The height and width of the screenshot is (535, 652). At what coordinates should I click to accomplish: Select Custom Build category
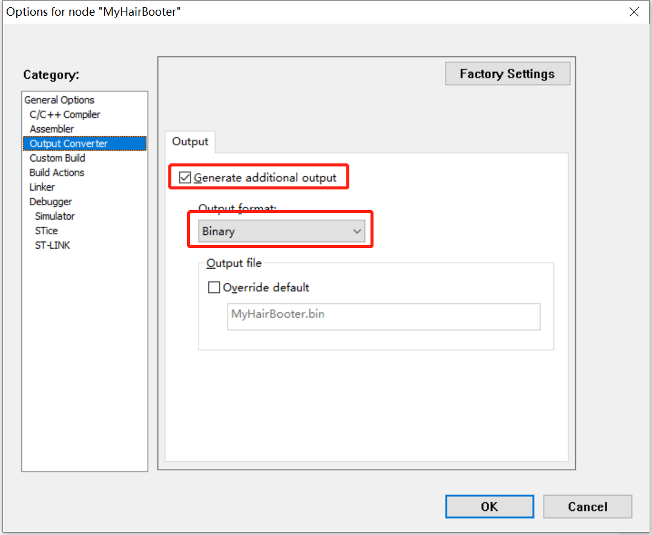tap(58, 158)
